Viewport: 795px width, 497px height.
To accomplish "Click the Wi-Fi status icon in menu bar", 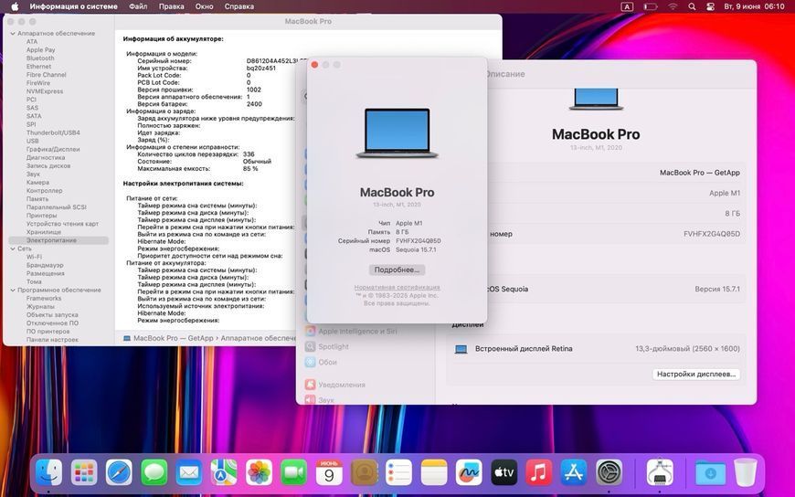I will (673, 6).
